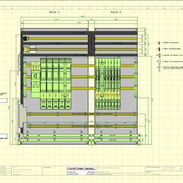Click the lower yellow N busbar
This screenshot has width=183, height=183.
click(x=82, y=126)
